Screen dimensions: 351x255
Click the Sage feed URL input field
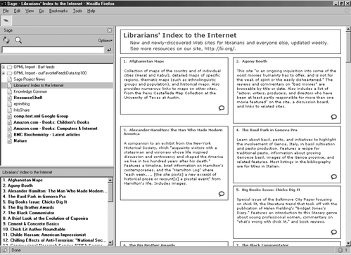(53, 50)
